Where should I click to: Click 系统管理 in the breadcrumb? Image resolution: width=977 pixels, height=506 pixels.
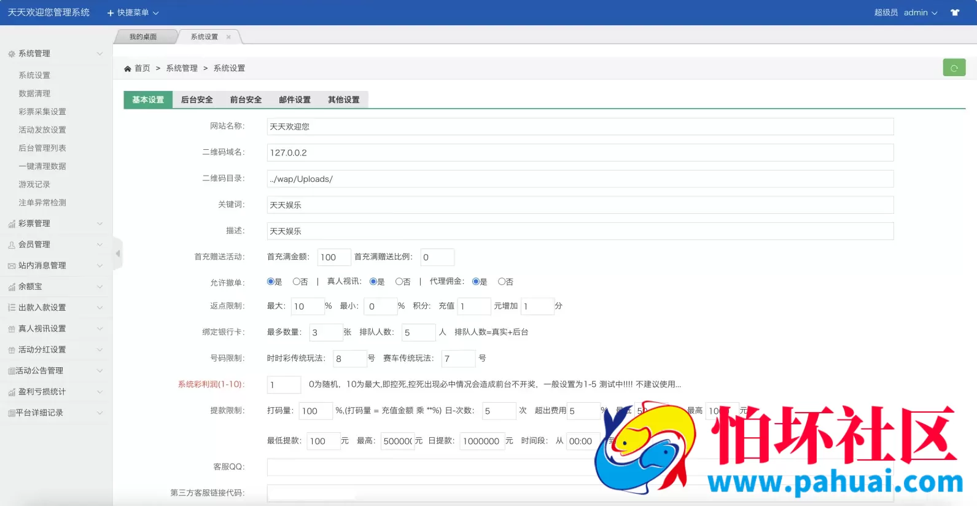tap(182, 68)
